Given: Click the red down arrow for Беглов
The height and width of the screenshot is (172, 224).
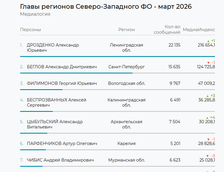Looking at the screenshot, I should pos(208,63).
